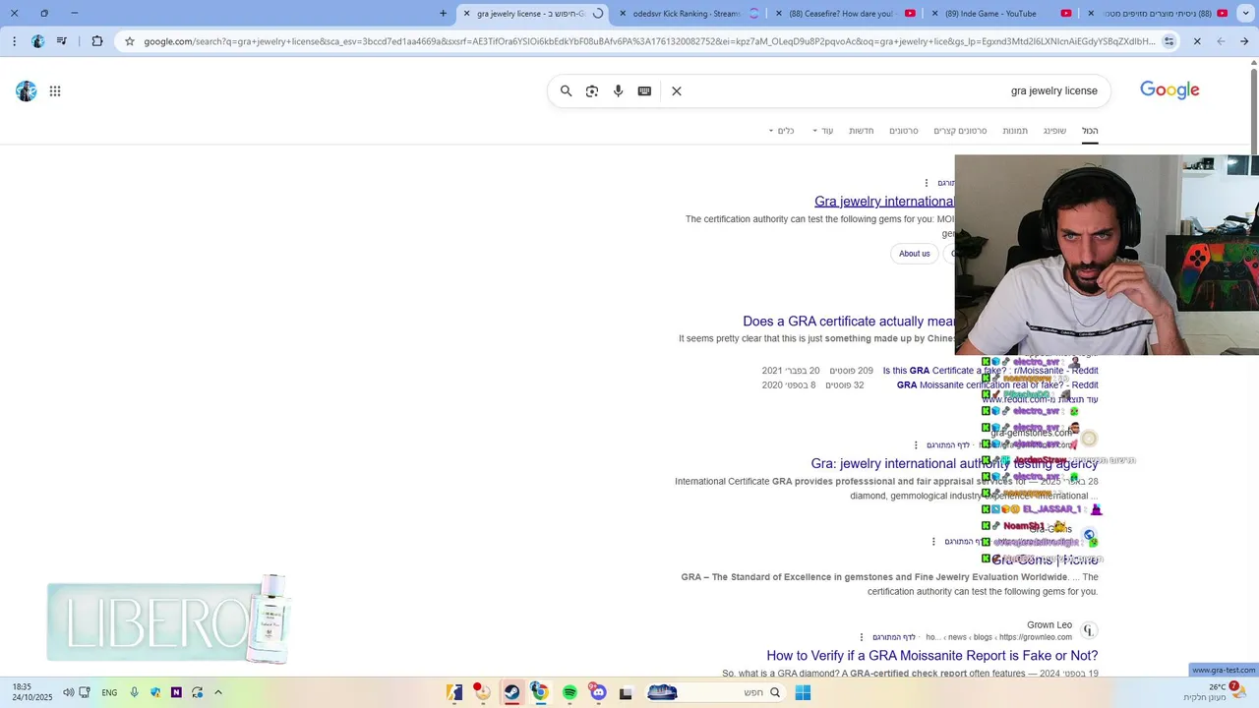Screen dimensions: 1259x708
Task: Click translated page link for Grown Leo result
Action: click(x=894, y=637)
